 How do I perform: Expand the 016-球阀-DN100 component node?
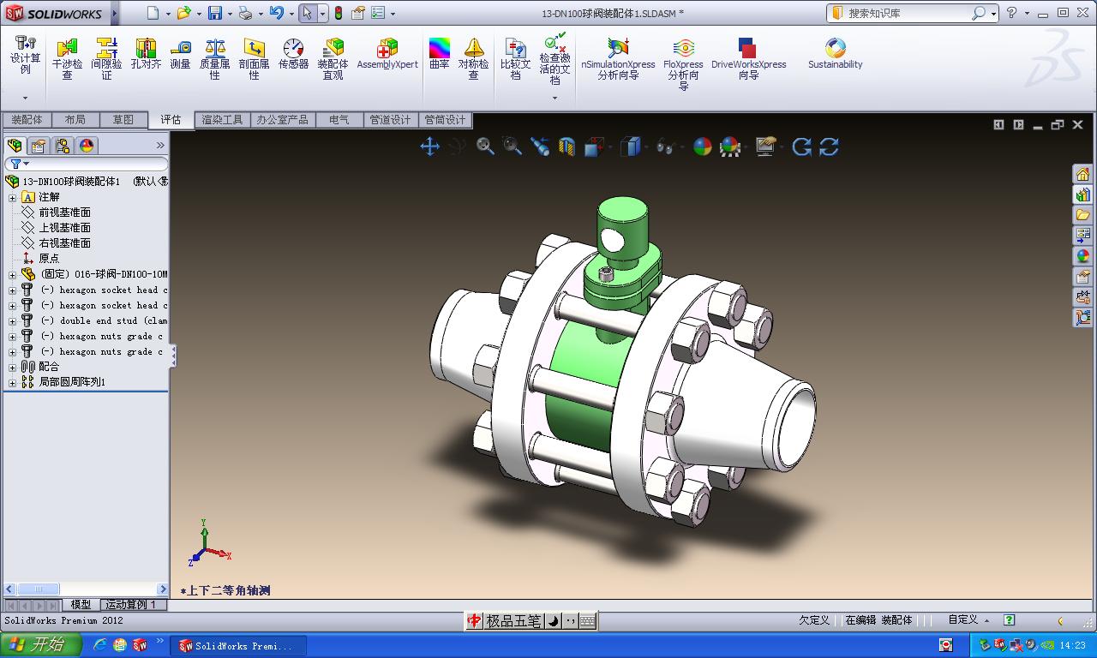pyautogui.click(x=12, y=275)
